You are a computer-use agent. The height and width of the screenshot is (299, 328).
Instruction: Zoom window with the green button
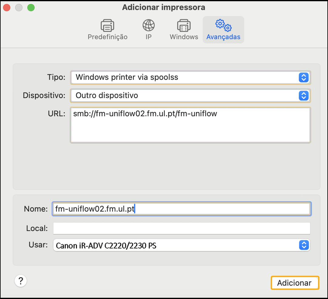pos(31,8)
